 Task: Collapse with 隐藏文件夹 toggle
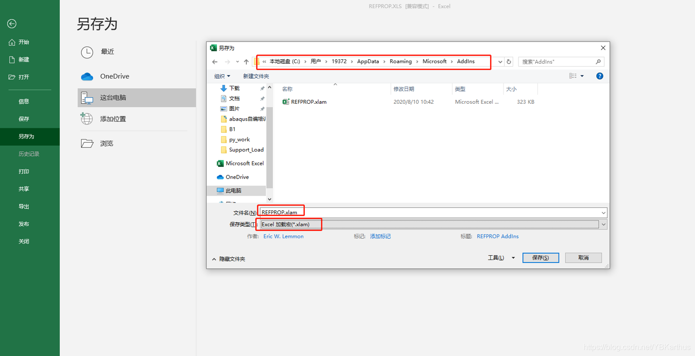(228, 259)
